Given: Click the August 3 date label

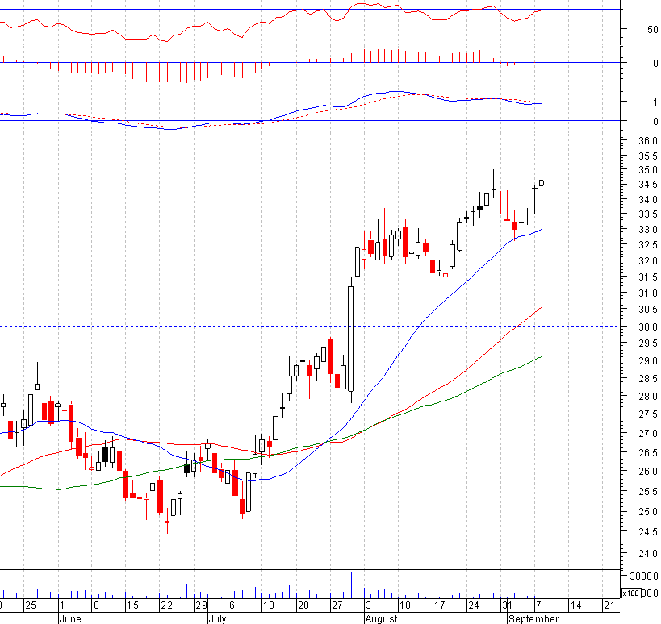Looking at the screenshot, I should pyautogui.click(x=368, y=605).
